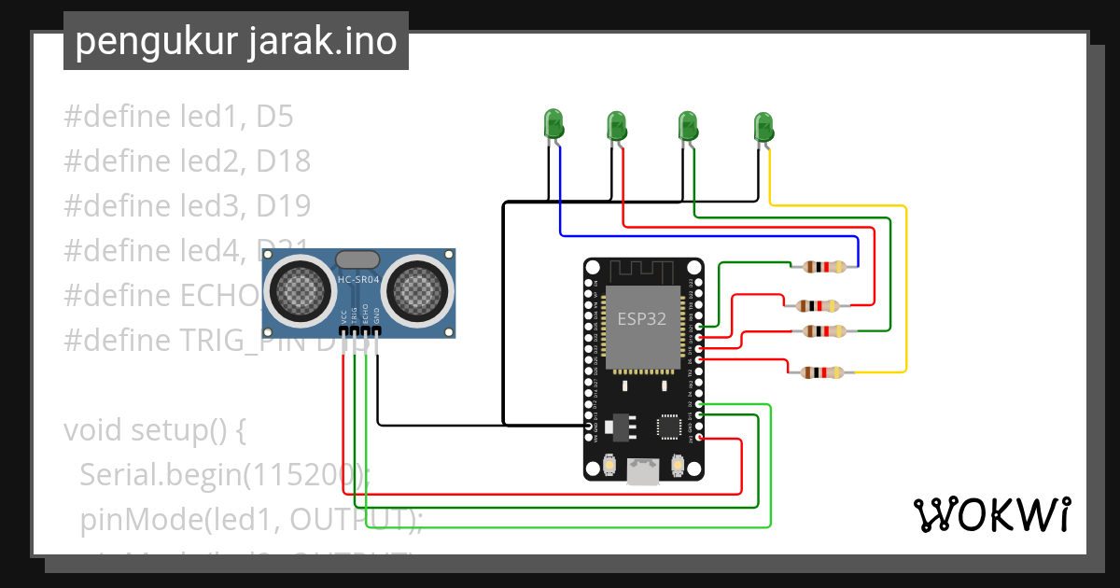The width and height of the screenshot is (1120, 588).
Task: Select the Wokwi logo
Action: tap(992, 513)
